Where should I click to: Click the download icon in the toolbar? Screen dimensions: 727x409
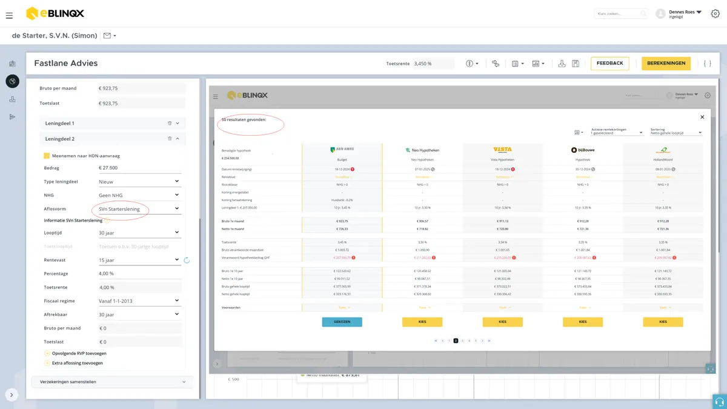pos(562,64)
